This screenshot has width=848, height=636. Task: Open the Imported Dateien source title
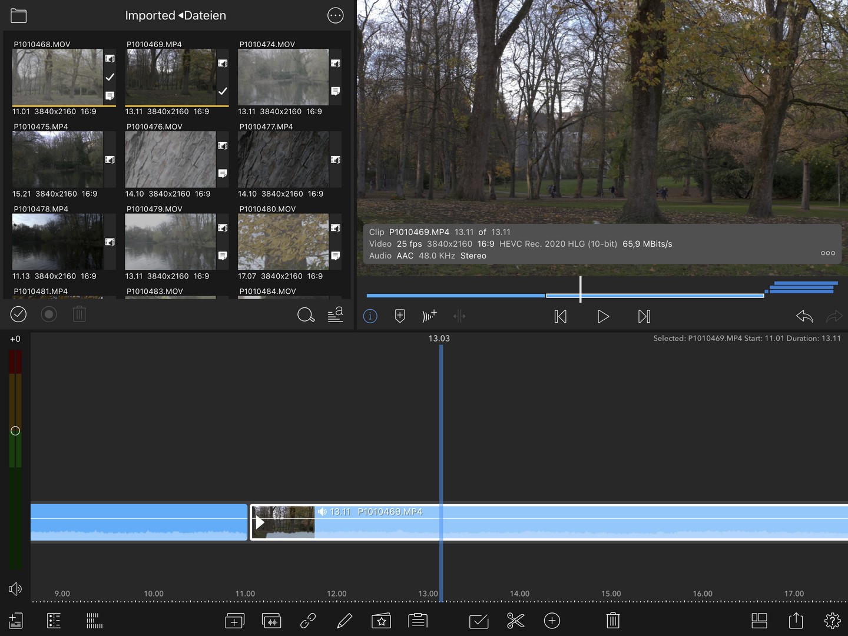tap(175, 15)
